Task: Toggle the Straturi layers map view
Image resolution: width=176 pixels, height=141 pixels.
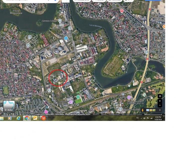Action: tap(9, 106)
